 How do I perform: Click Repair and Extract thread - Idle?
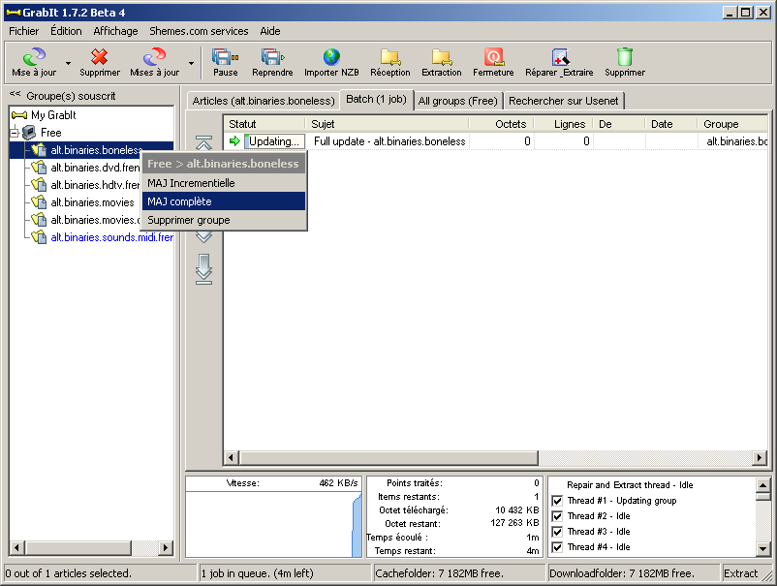(x=630, y=485)
